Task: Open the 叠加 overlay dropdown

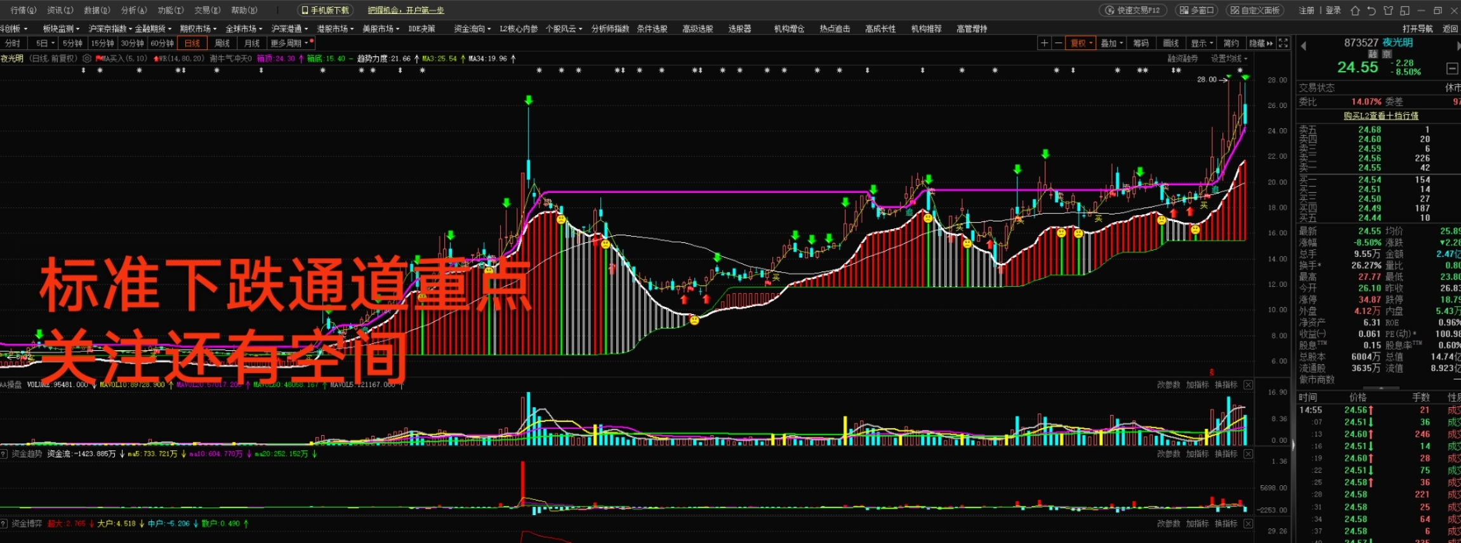Action: (x=1111, y=43)
